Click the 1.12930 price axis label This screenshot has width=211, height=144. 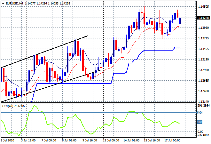(x=204, y=70)
